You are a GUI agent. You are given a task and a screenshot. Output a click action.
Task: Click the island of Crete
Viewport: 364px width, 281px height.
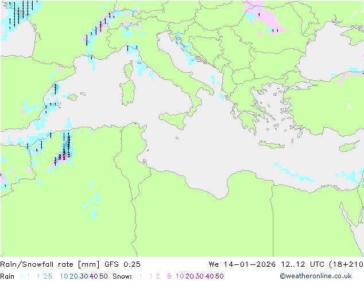coord(272,145)
